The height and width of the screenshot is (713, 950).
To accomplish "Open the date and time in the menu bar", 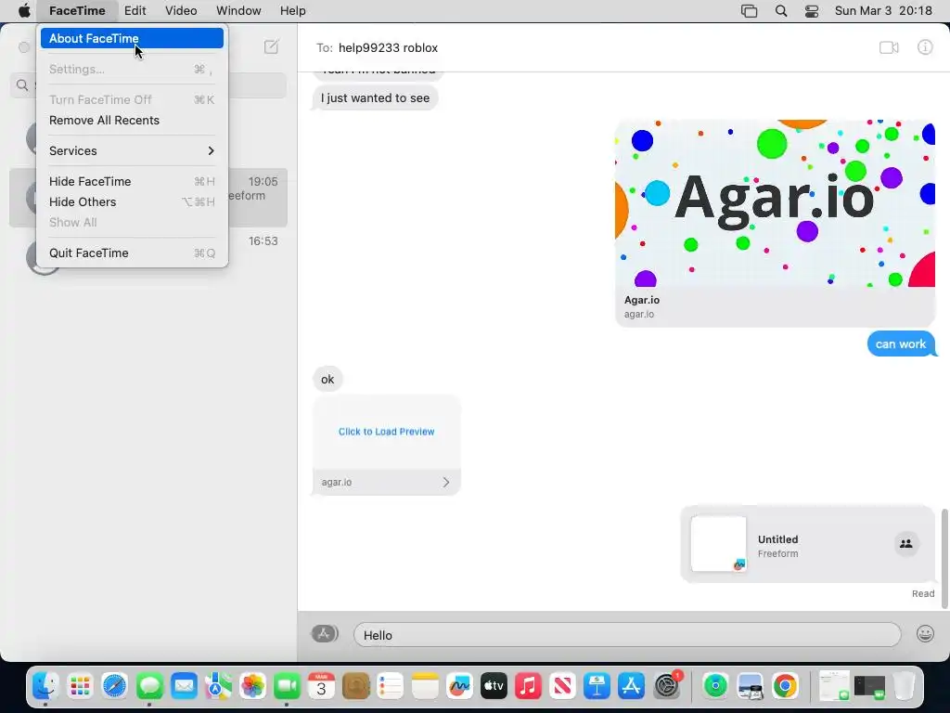I will click(883, 11).
